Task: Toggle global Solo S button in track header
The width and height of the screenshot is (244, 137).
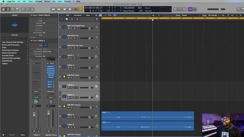Action: click(x=77, y=19)
